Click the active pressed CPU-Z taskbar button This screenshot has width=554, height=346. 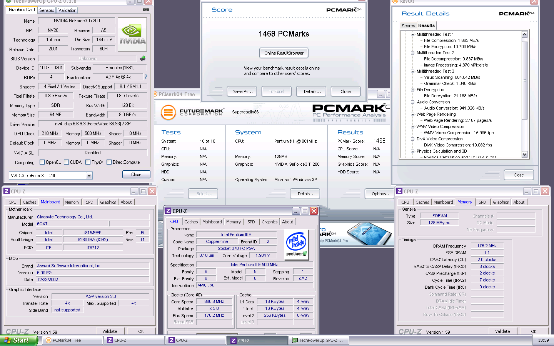click(258, 340)
